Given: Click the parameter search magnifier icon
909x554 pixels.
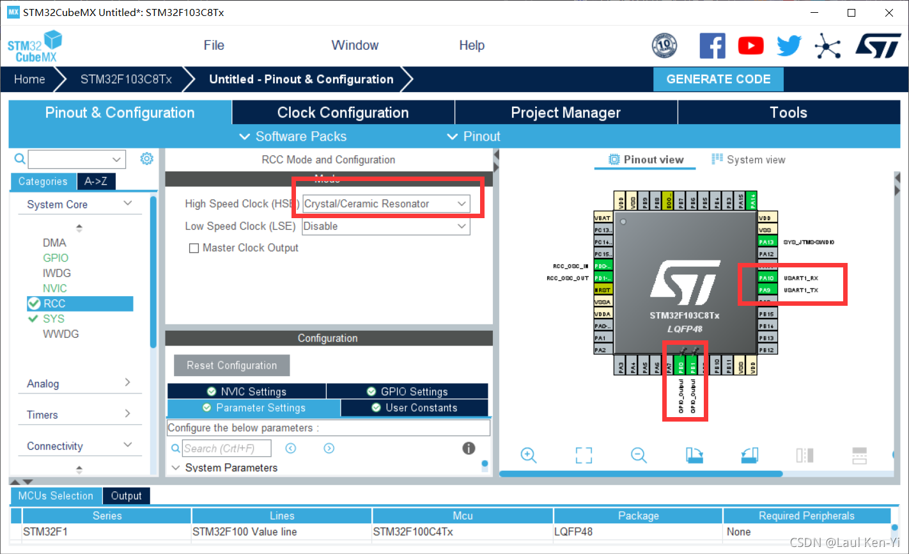Looking at the screenshot, I should point(176,448).
